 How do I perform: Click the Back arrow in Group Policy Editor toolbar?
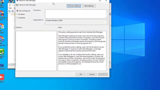click(x=9, y=11)
